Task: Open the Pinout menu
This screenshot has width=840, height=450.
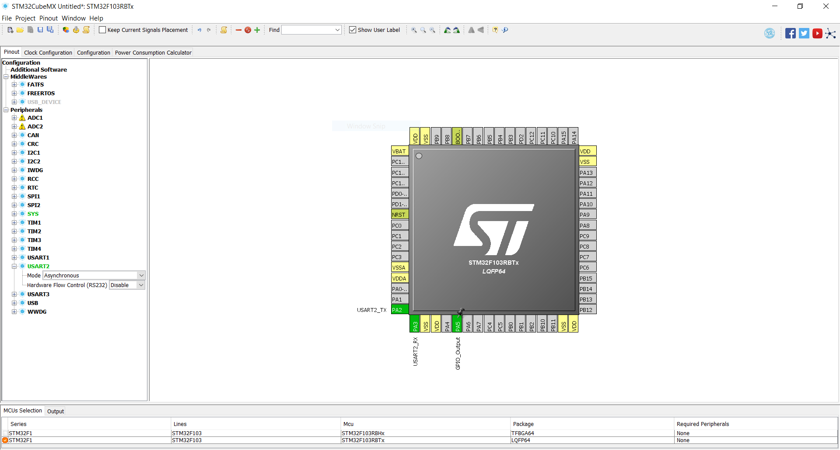Action: pyautogui.click(x=49, y=18)
